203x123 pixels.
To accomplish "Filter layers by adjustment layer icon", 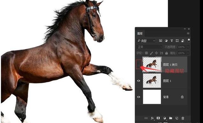I will pyautogui.click(x=166, y=41).
